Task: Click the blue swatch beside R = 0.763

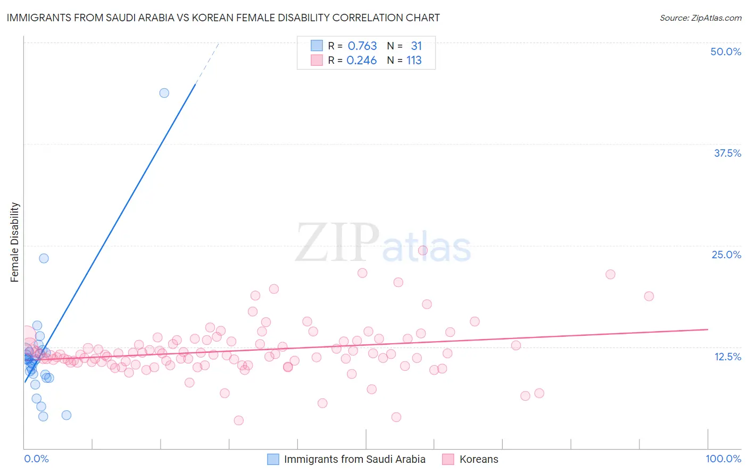Action: click(x=317, y=46)
